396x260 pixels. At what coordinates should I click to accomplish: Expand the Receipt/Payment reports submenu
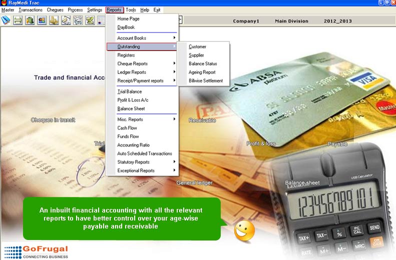click(x=142, y=81)
